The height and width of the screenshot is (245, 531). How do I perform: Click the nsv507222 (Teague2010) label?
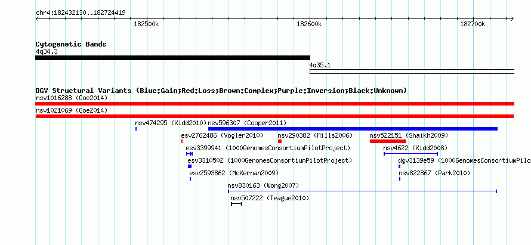(x=270, y=198)
